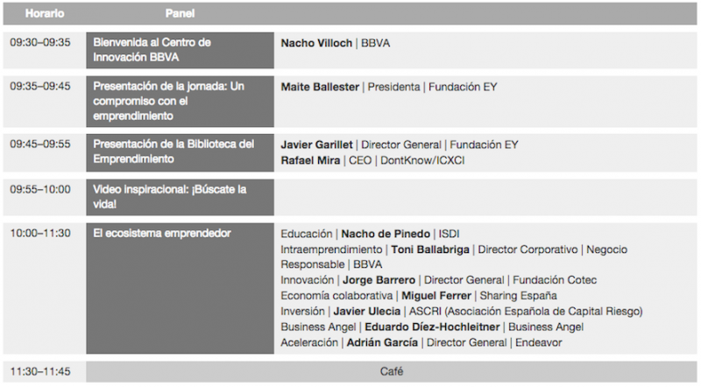Click speaker name Javier Garillet

[317, 144]
